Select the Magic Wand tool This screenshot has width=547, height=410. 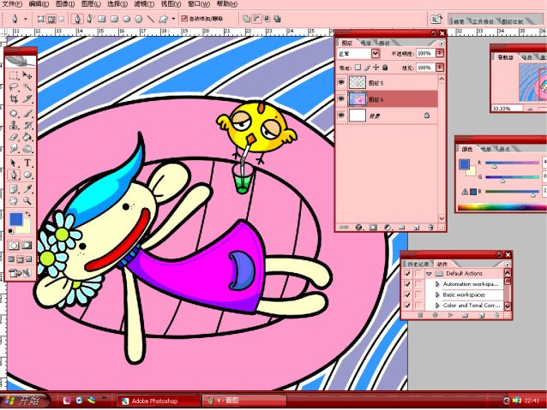[27, 86]
